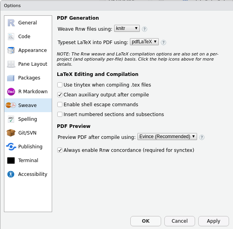Switch to the Spelling options section
Viewport: 233px width, 229px height.
28,119
